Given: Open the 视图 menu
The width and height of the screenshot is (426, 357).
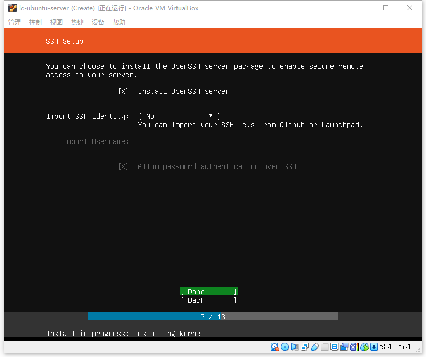Looking at the screenshot, I should coord(56,22).
